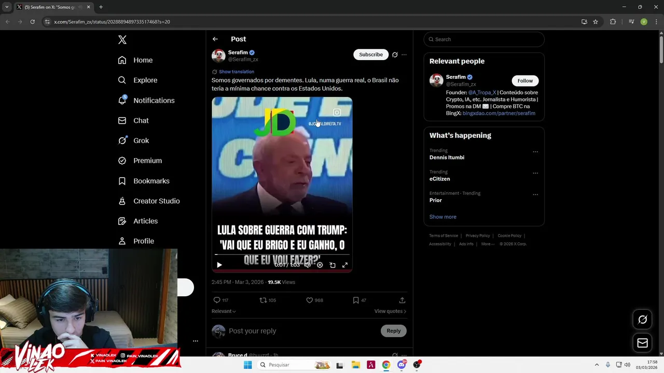Screen dimensions: 664x373
Task: Open the Chrome tab search dropdown
Action: [x=7, y=7]
